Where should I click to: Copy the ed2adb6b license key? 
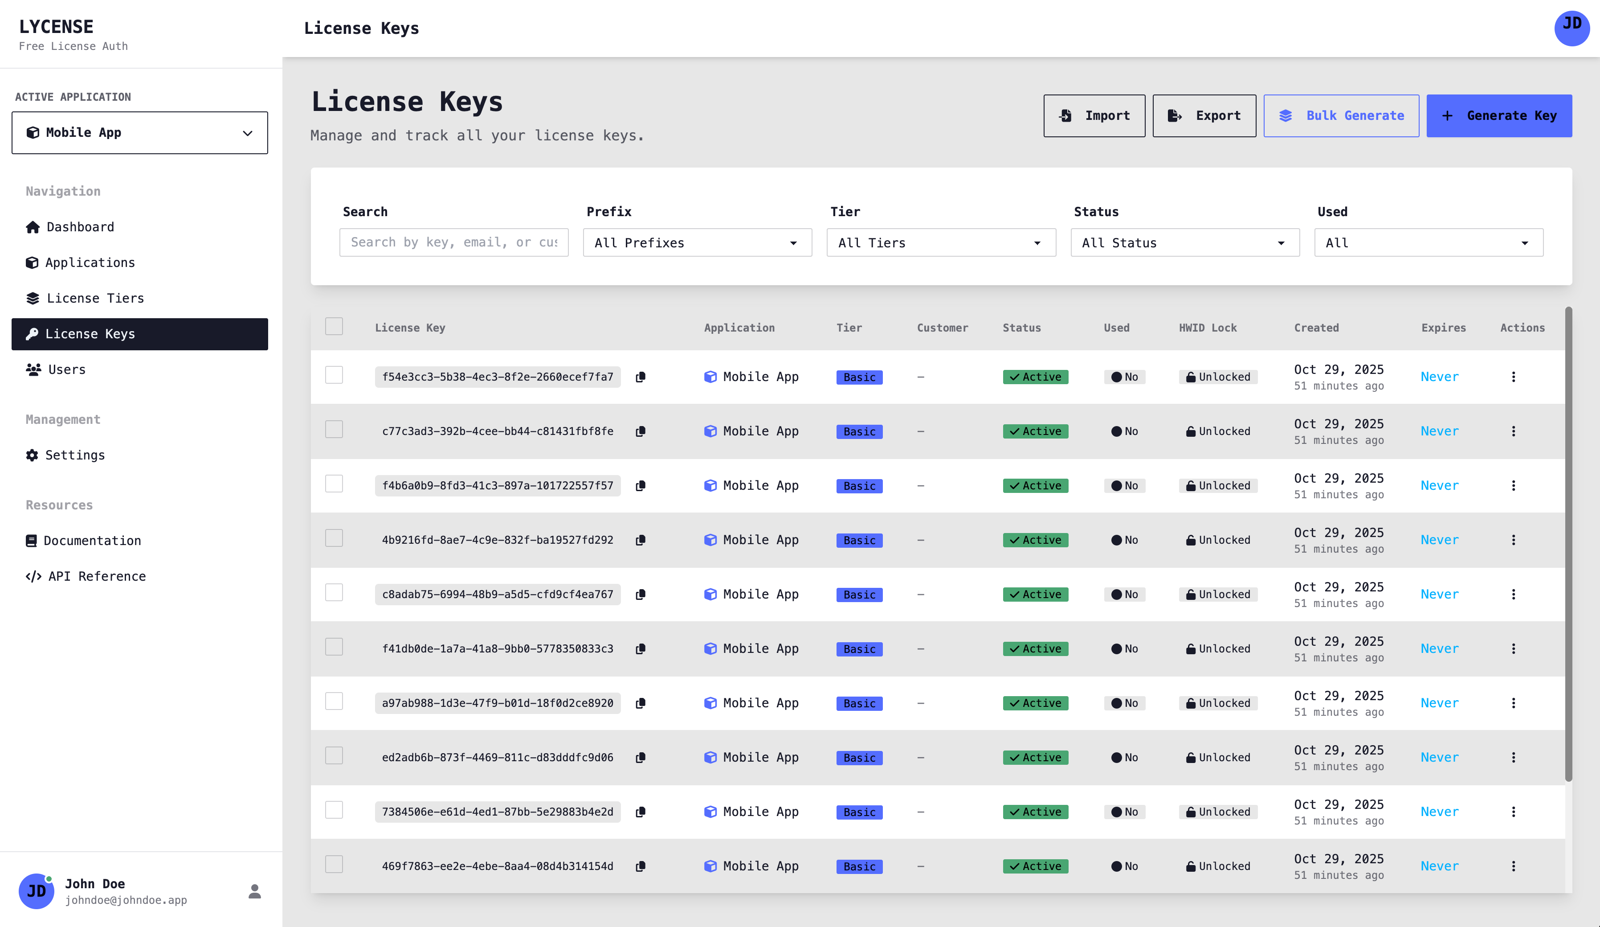pyautogui.click(x=641, y=757)
